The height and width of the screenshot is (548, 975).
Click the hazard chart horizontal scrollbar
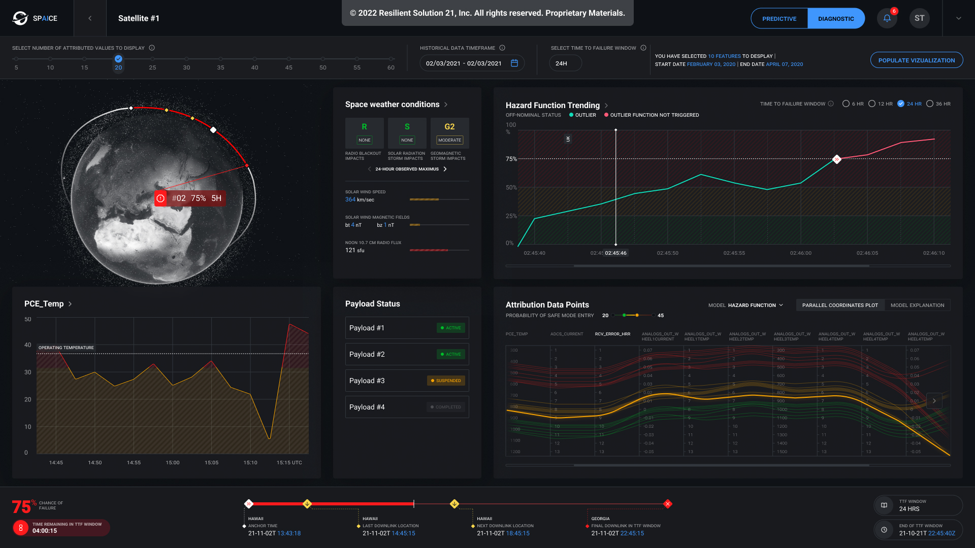721,265
